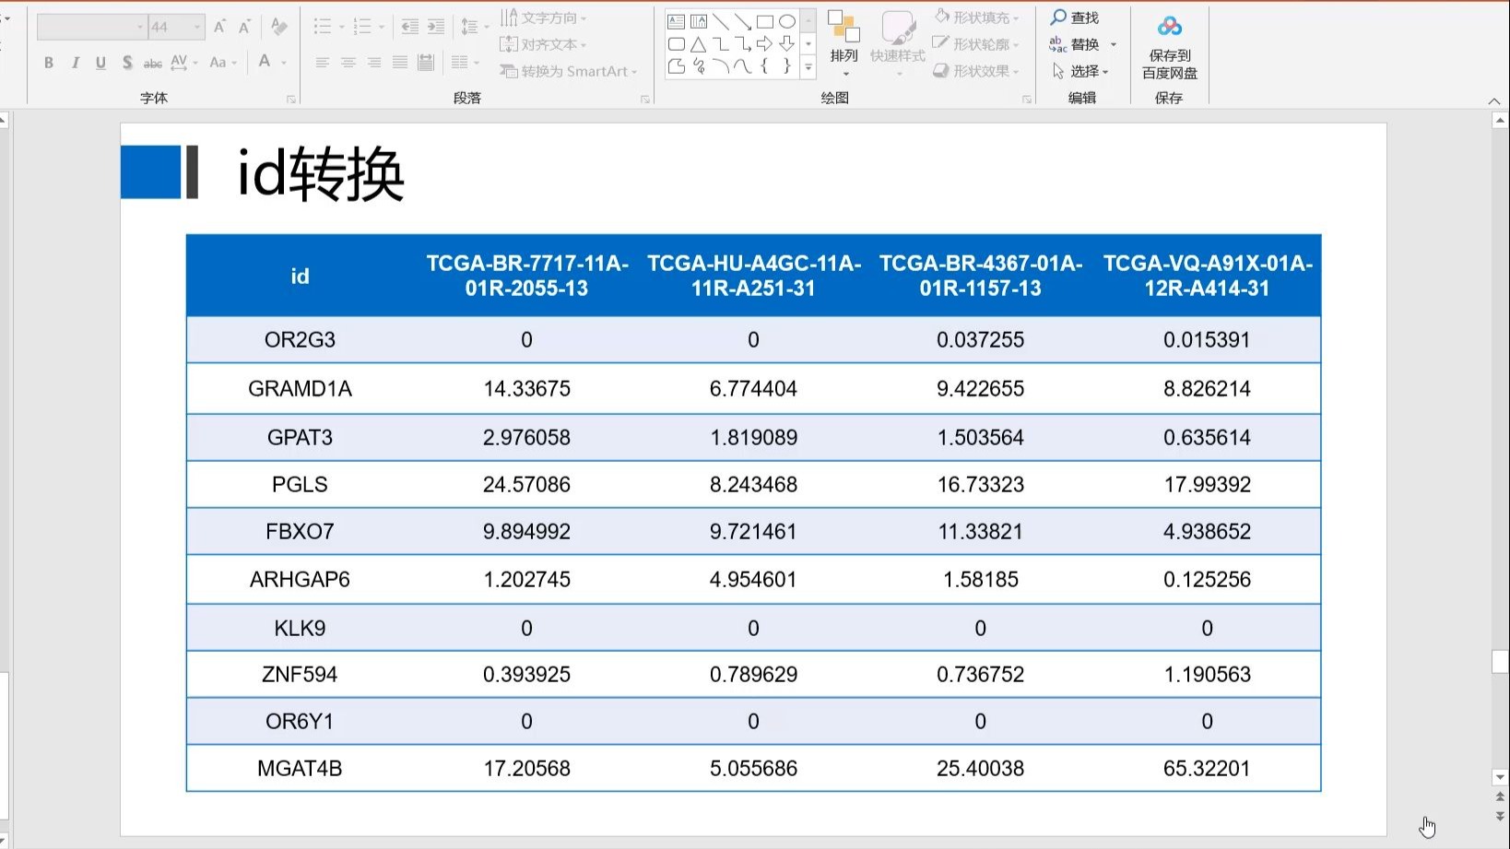Viewport: 1510px width, 849px height.
Task: Open 文字方向 text direction menu
Action: [x=543, y=18]
